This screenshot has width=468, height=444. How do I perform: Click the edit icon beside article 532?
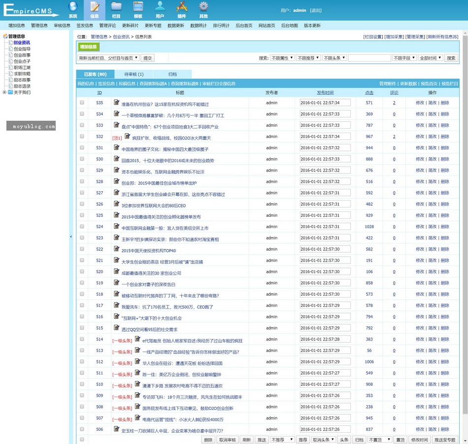(x=128, y=136)
